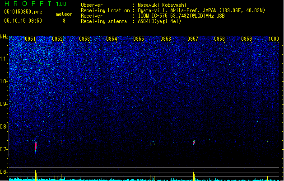Click the Receiving antenna label

pos(104,21)
